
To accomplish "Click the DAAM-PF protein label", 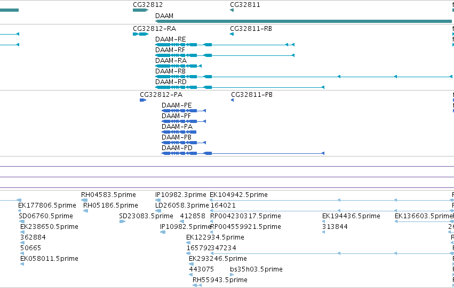I will (176, 116).
